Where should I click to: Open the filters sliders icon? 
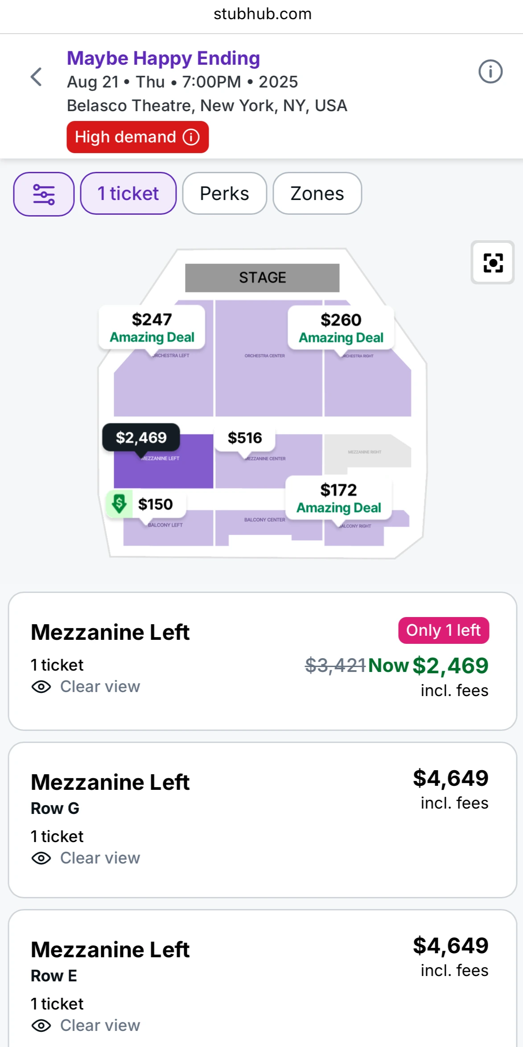coord(44,194)
